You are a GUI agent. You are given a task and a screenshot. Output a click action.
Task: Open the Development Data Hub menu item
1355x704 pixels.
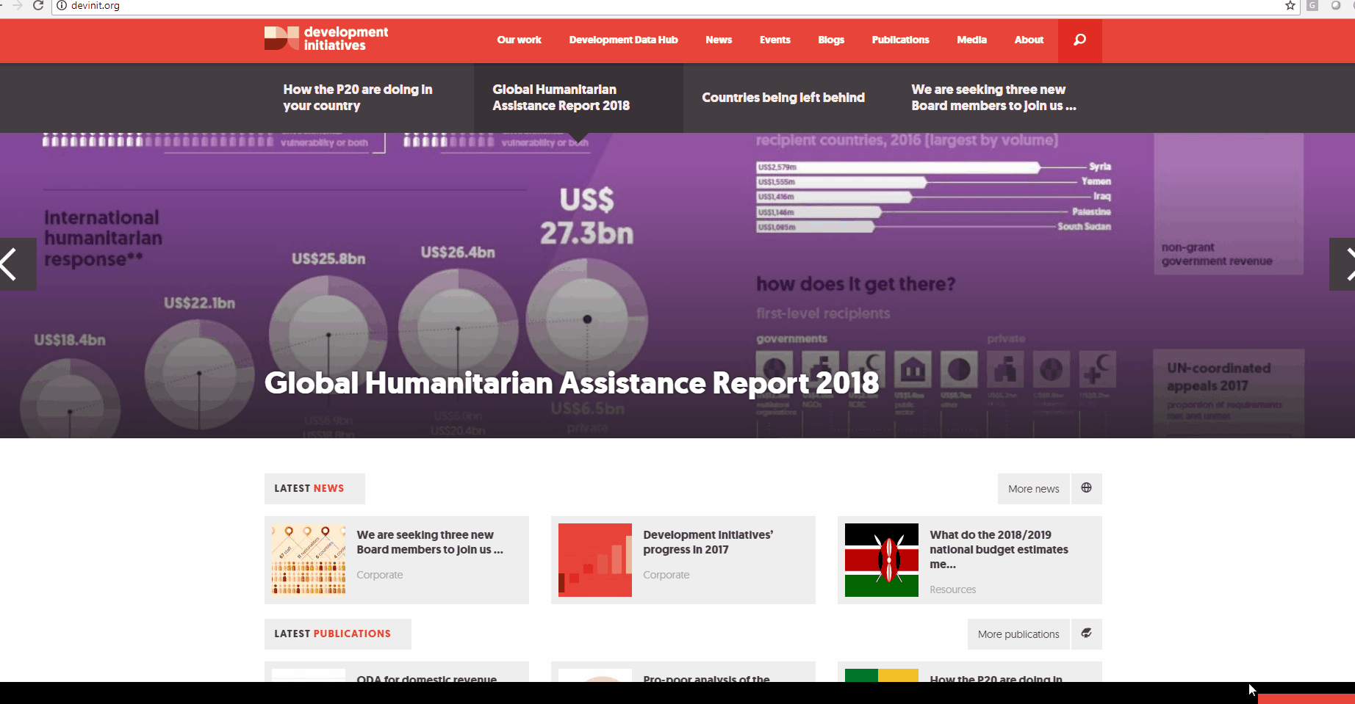(x=623, y=40)
